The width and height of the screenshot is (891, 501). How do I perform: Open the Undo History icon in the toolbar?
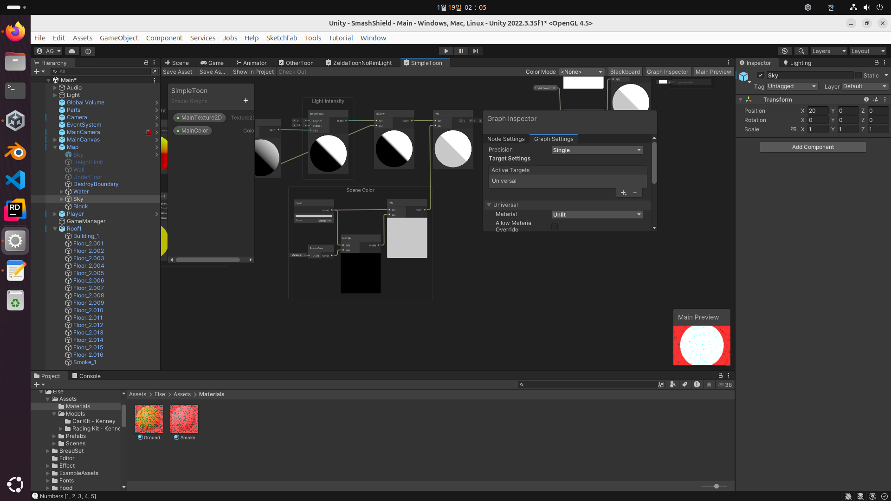[x=785, y=51]
